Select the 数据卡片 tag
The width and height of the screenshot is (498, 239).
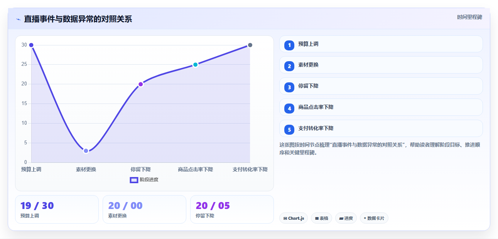(x=374, y=218)
